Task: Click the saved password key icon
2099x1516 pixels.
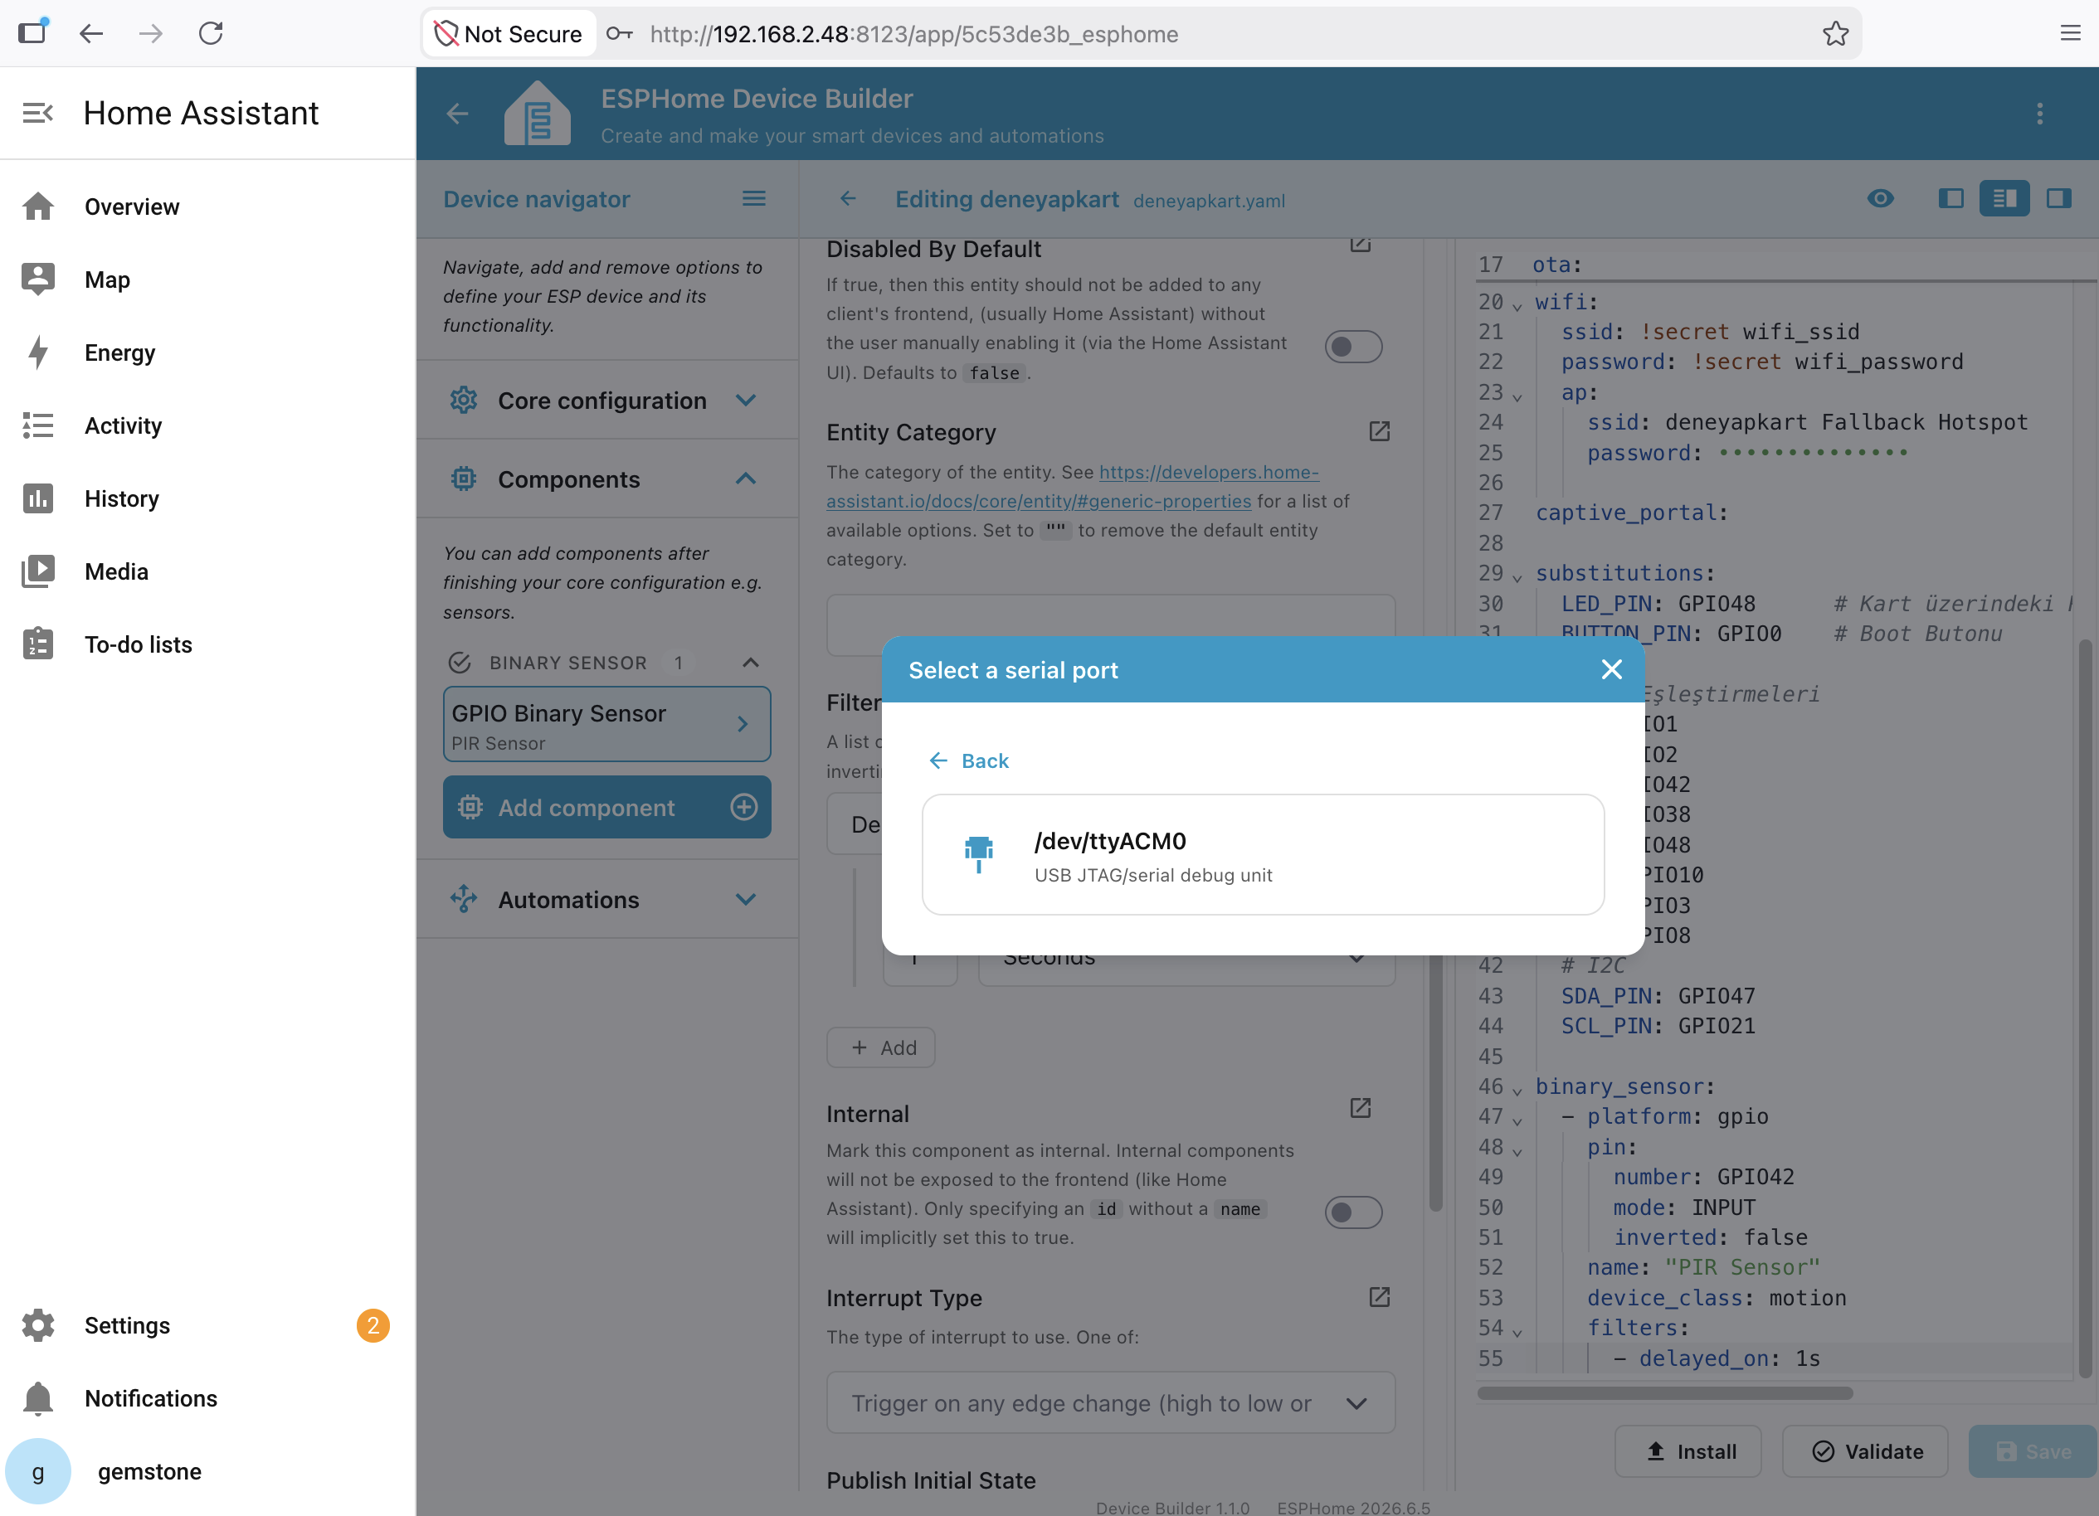Action: [x=619, y=34]
